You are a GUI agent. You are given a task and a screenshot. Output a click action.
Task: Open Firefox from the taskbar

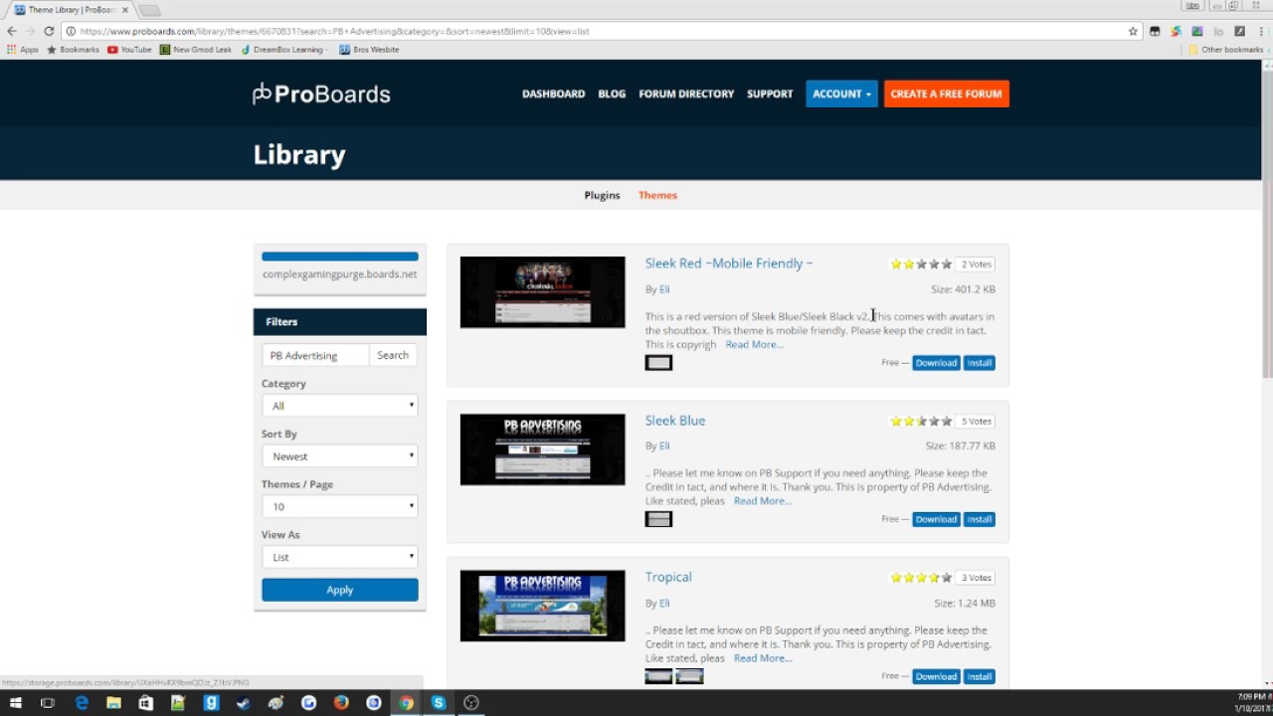pos(341,703)
